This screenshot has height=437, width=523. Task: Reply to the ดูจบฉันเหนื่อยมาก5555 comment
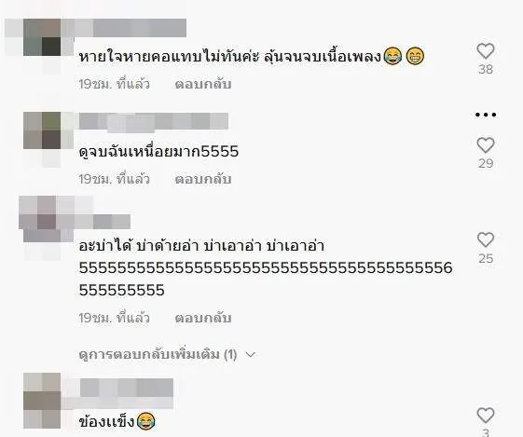point(203,179)
